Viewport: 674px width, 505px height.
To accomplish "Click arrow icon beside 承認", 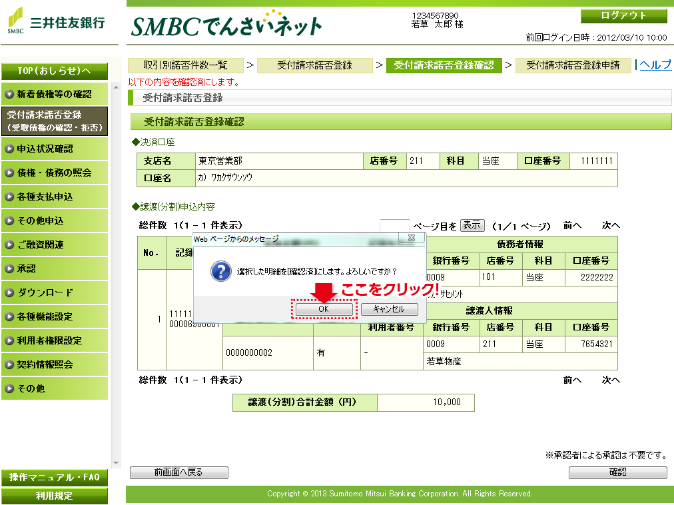I will (9, 269).
